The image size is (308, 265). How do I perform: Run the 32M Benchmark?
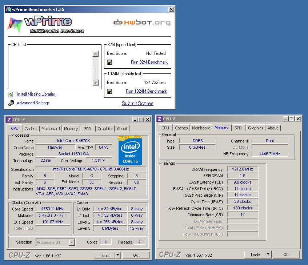coord(149,62)
